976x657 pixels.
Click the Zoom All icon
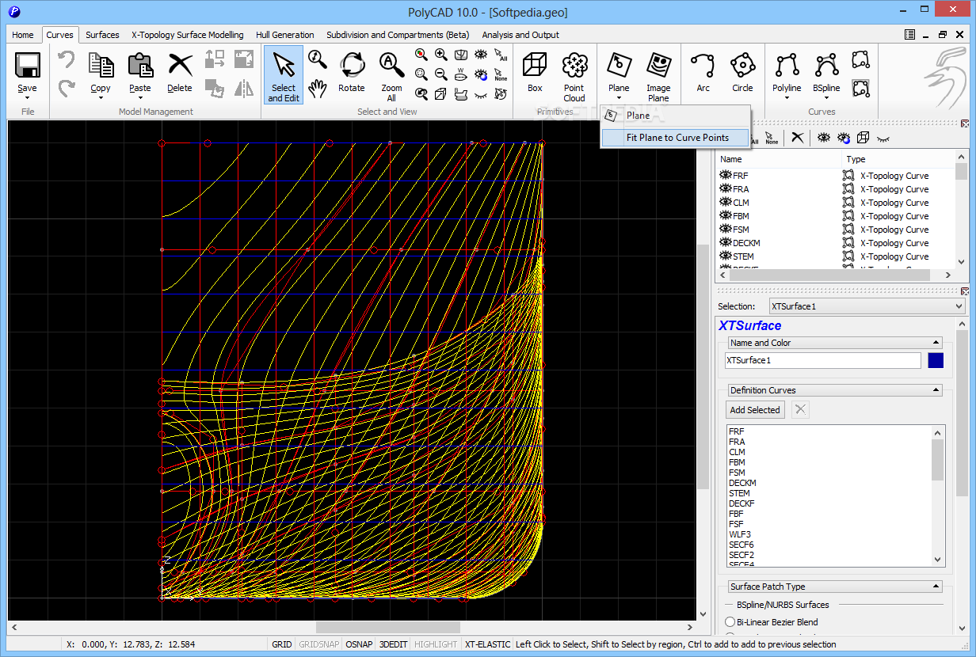tap(391, 65)
